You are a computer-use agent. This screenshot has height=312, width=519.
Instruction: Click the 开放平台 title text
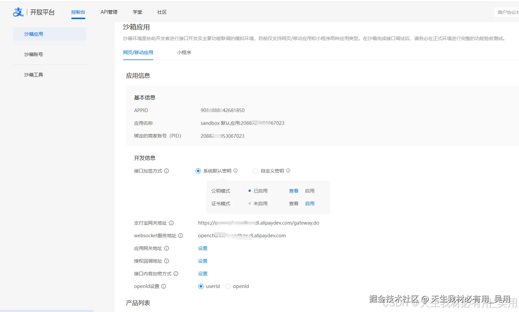click(x=42, y=12)
